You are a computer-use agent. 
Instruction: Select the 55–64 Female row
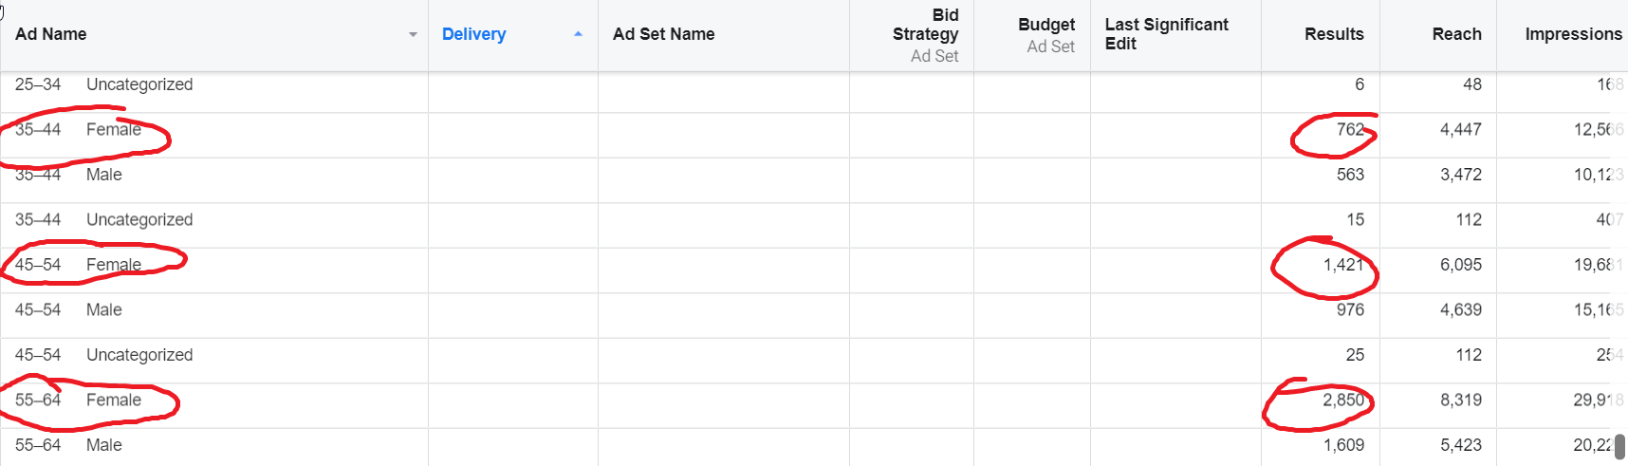(x=814, y=401)
